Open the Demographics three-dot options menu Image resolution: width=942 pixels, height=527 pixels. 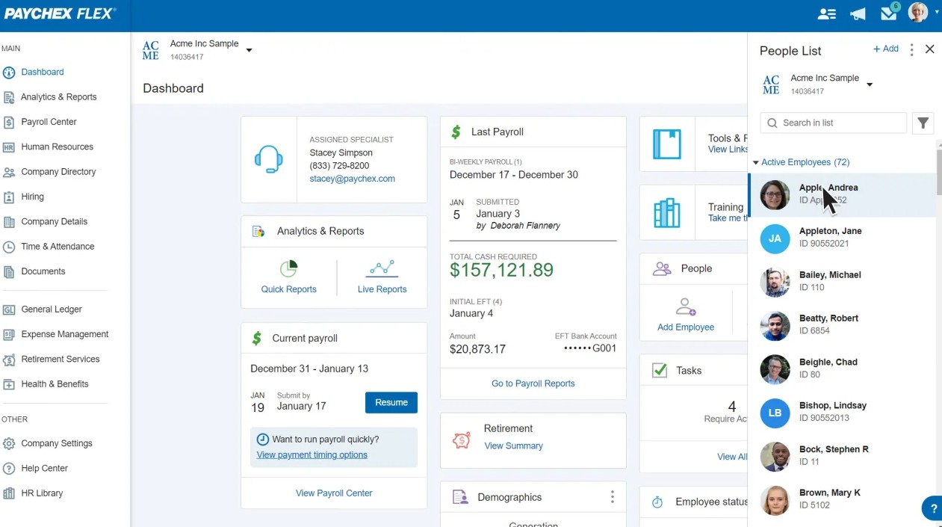tap(612, 496)
